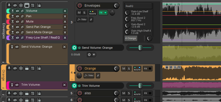Arm the Envelopes track for recording
221x102 pixels.
(80, 6)
